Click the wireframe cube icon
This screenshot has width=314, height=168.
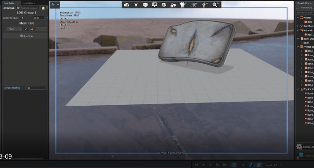(x=164, y=5)
